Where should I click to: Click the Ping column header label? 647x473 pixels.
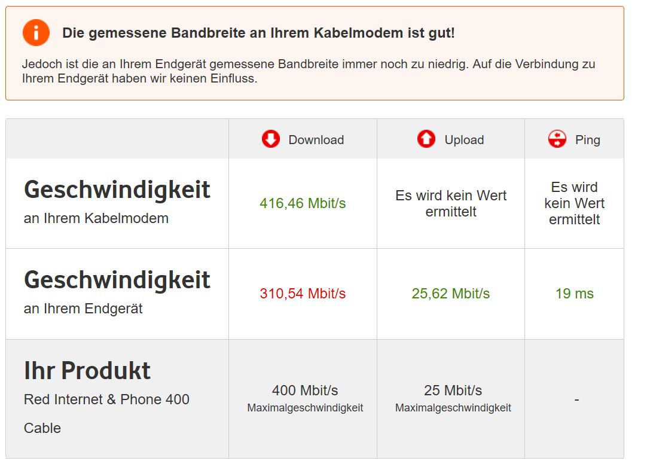coord(587,140)
